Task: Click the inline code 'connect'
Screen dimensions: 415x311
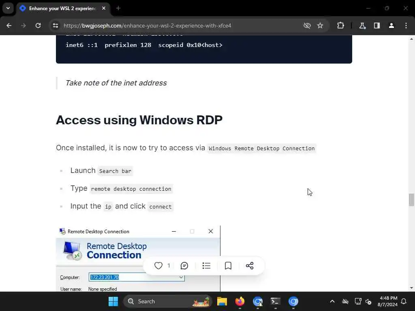Action: coord(160,207)
